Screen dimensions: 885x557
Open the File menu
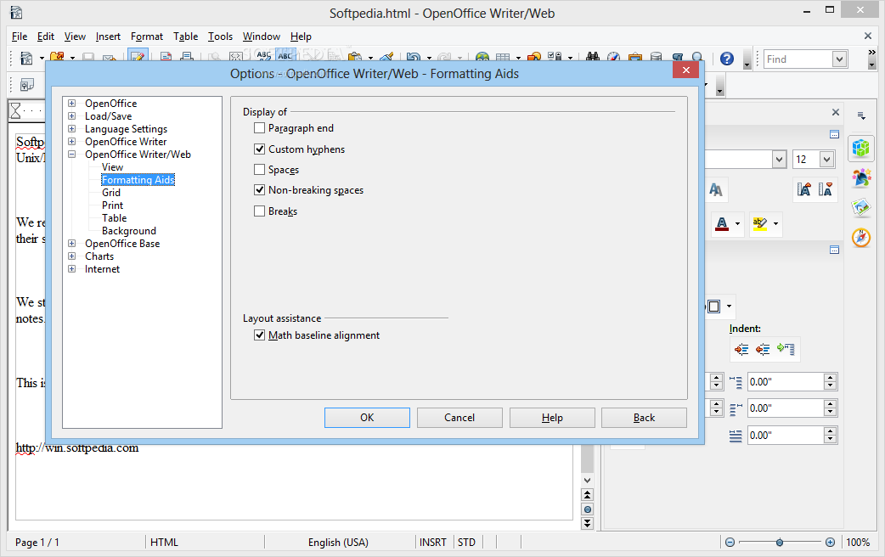pyautogui.click(x=20, y=37)
